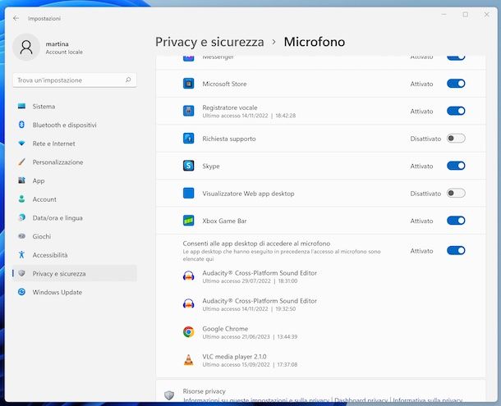Disable microphone access for Microsoft Store
The width and height of the screenshot is (501, 406).
point(456,84)
